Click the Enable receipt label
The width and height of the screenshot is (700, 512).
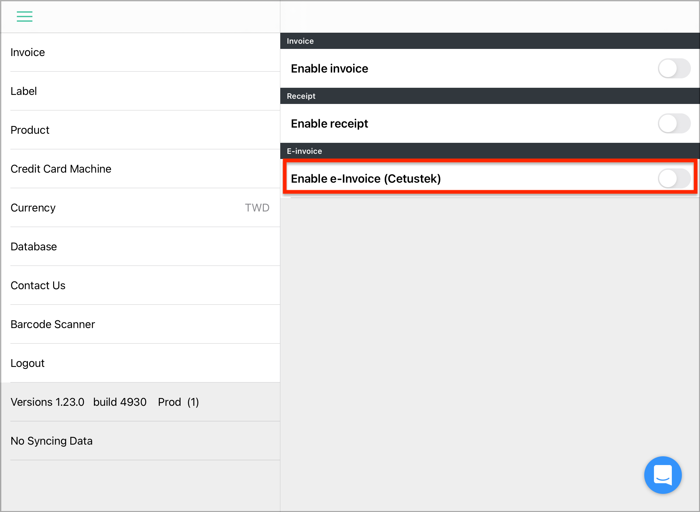(329, 123)
